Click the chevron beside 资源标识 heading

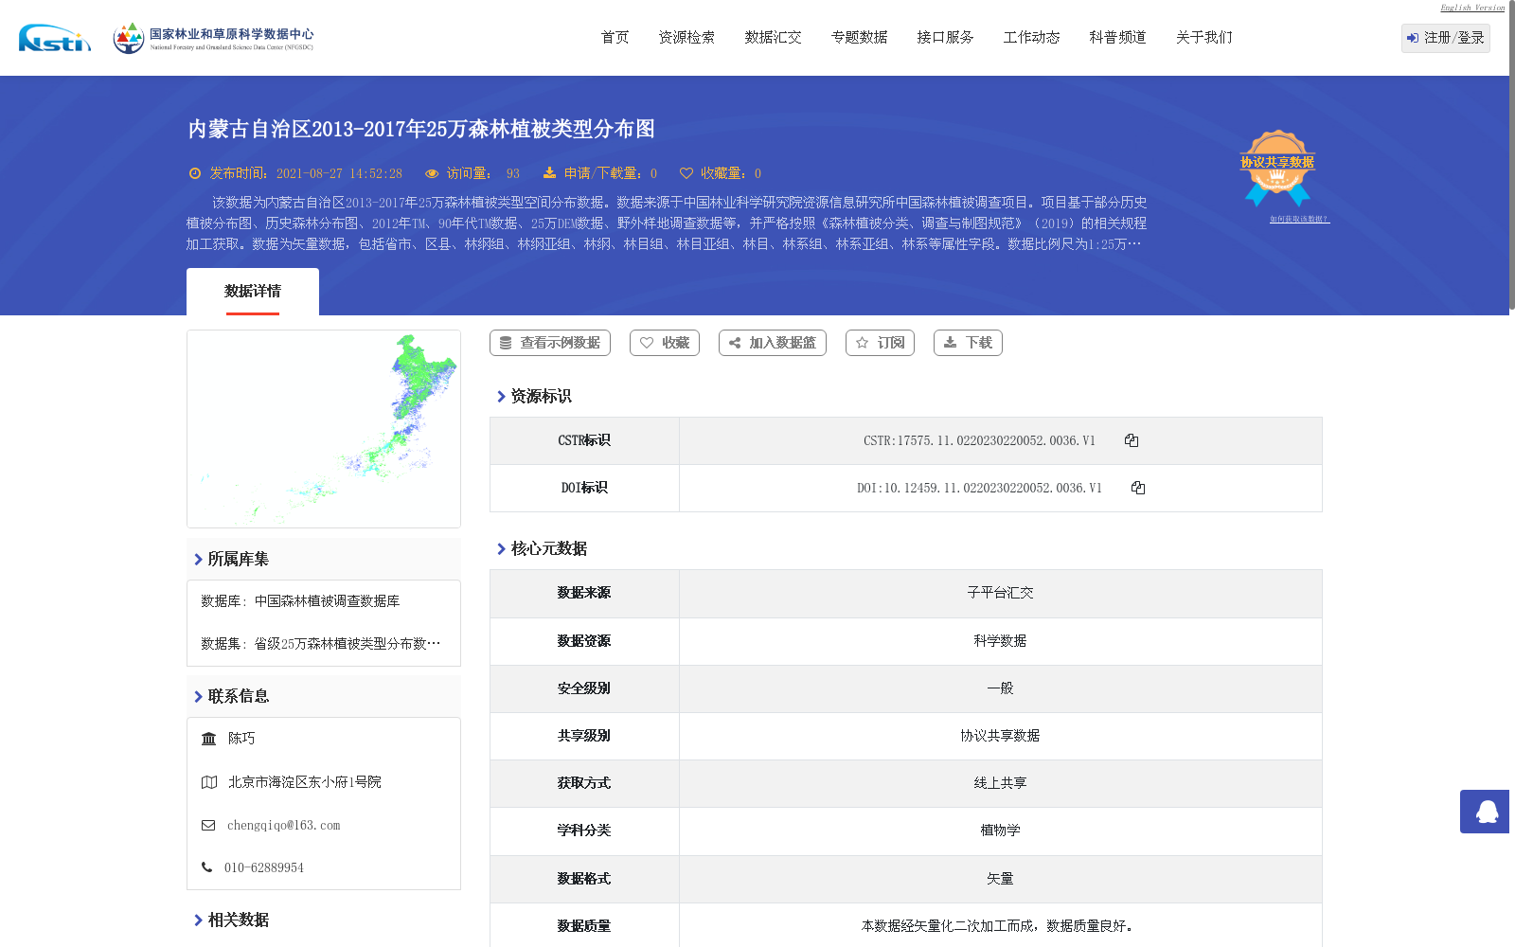(x=501, y=397)
